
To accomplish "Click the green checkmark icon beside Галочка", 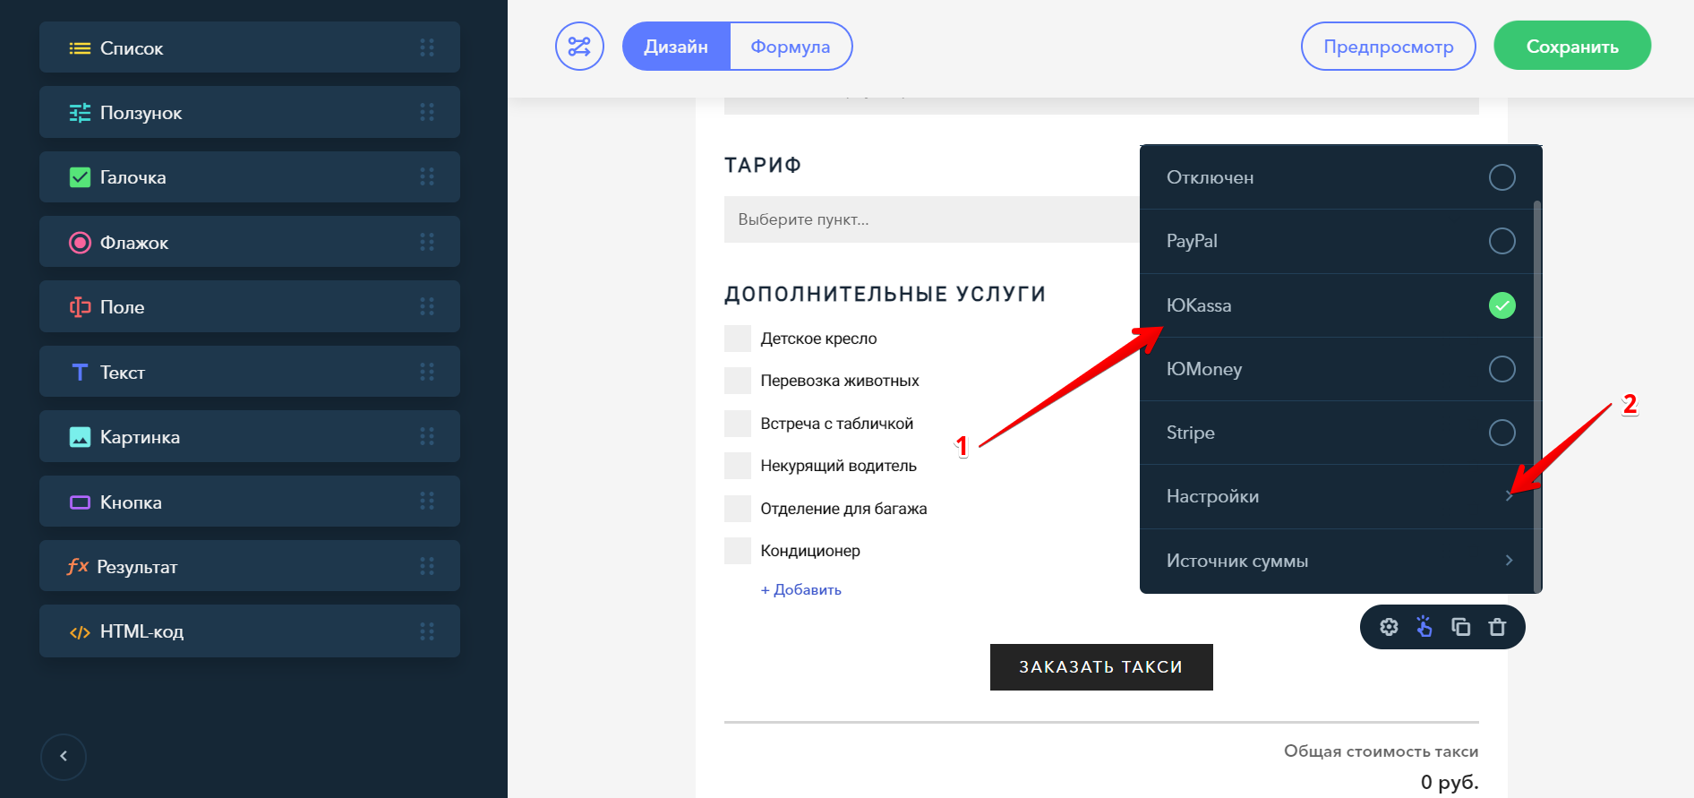I will (80, 177).
